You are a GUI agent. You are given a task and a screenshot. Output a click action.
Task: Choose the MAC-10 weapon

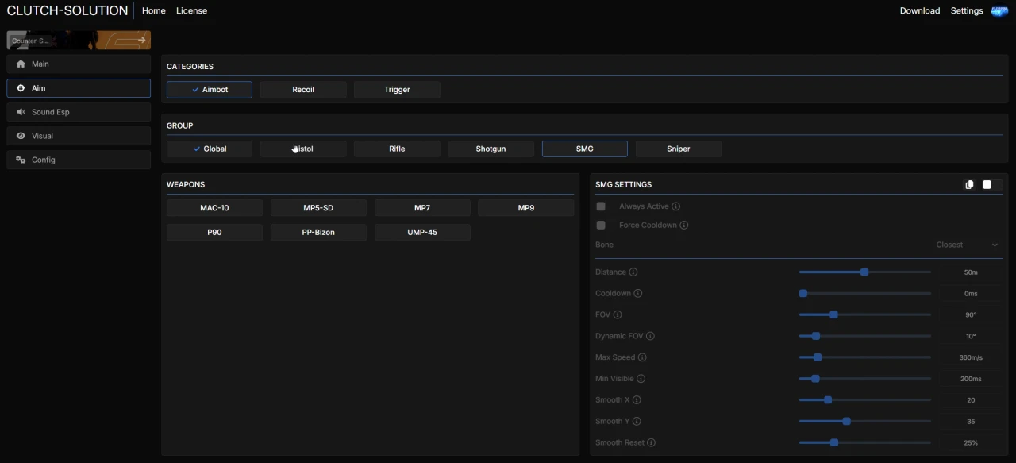click(214, 208)
